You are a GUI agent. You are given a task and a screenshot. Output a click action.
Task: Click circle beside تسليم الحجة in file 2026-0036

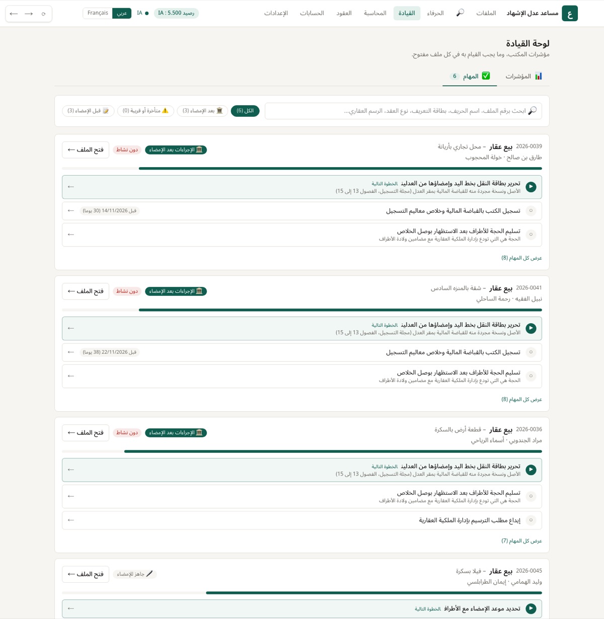click(x=531, y=496)
